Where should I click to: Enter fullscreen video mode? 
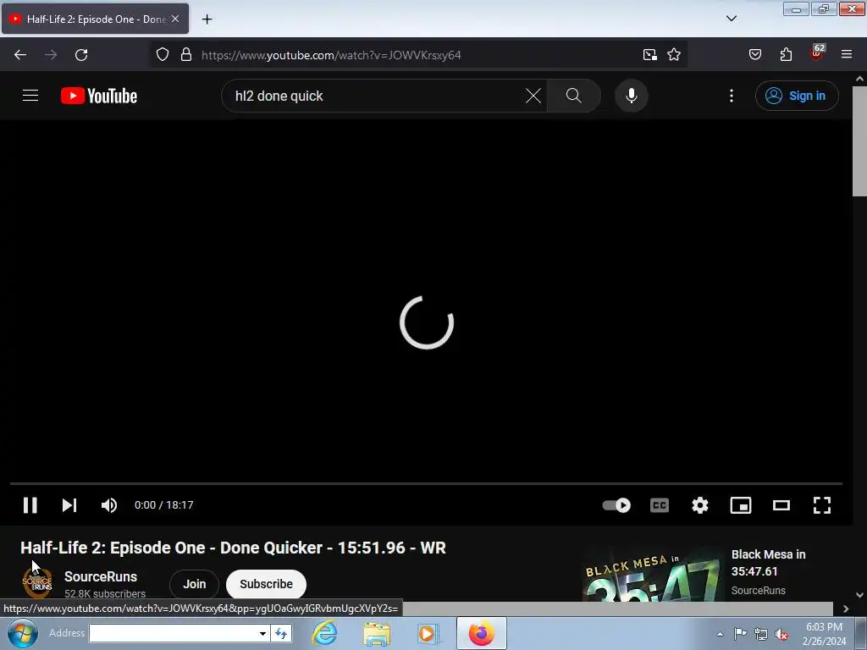(x=822, y=505)
